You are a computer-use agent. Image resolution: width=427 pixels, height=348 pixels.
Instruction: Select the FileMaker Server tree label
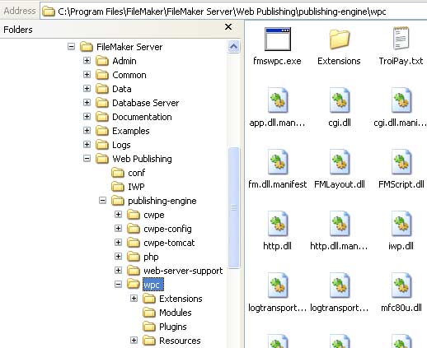tap(129, 47)
